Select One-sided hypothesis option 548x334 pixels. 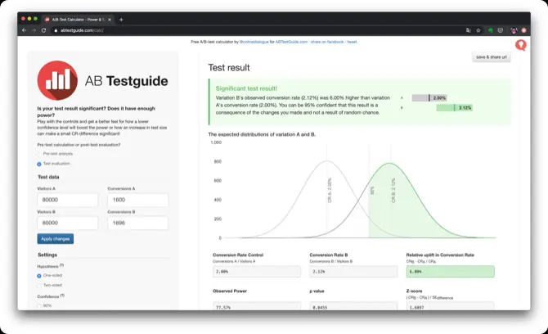[39, 276]
